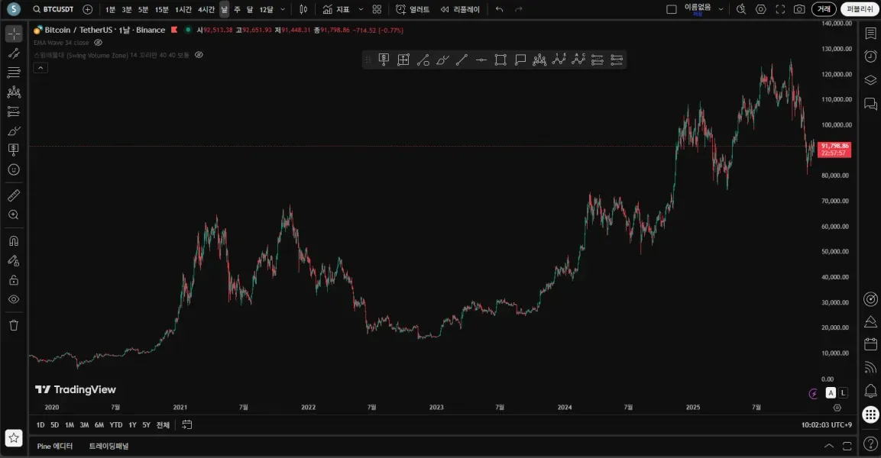The height and width of the screenshot is (458, 881).
Task: Collapse indicator legend with the up arrow
Action: (40, 68)
